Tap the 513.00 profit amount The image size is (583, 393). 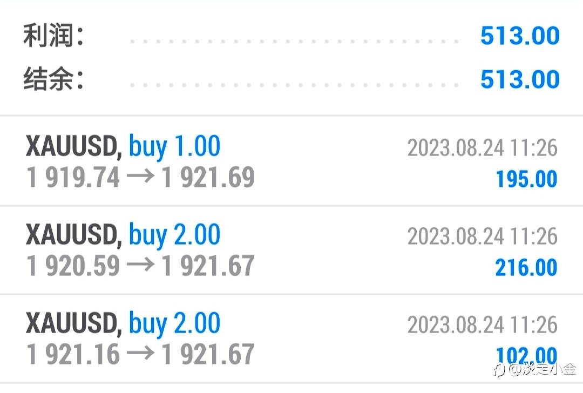click(x=520, y=36)
